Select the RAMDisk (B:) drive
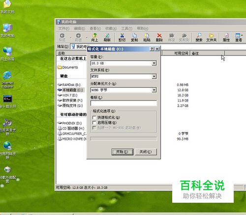246x215 pixels. (x=69, y=85)
